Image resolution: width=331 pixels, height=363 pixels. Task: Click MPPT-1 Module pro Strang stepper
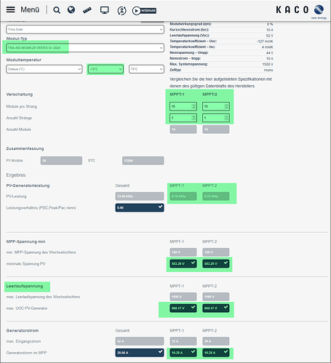[x=183, y=106]
